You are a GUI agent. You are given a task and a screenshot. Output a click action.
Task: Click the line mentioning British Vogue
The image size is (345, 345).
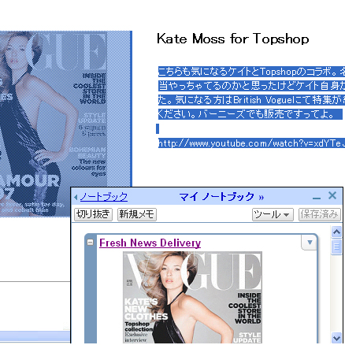[x=251, y=100]
